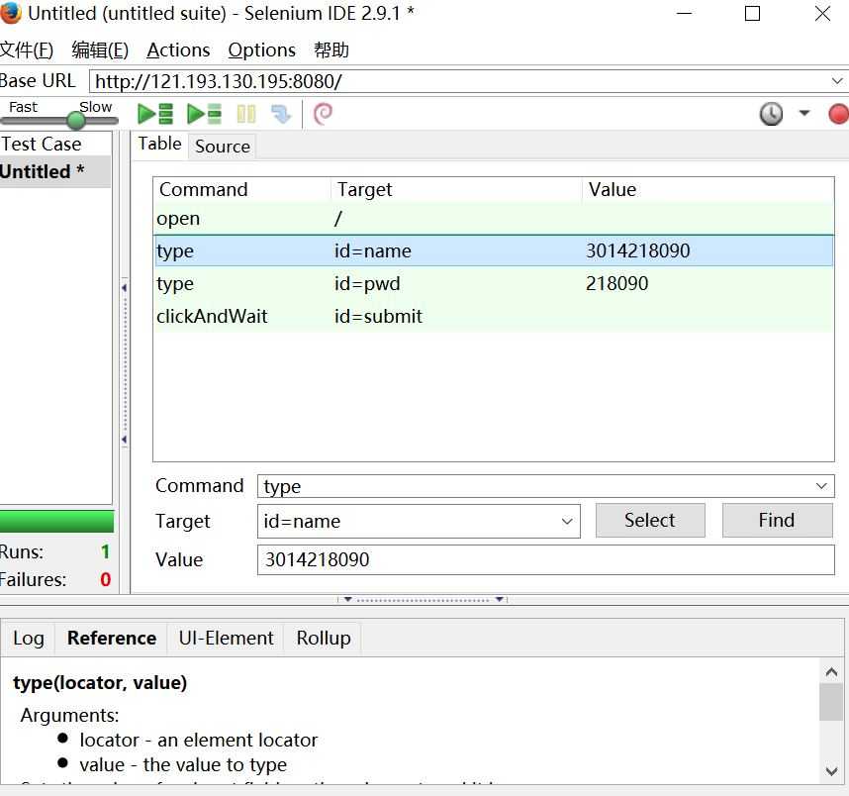Viewport: 849px width, 796px height.
Task: Open the Actions menu
Action: click(178, 50)
